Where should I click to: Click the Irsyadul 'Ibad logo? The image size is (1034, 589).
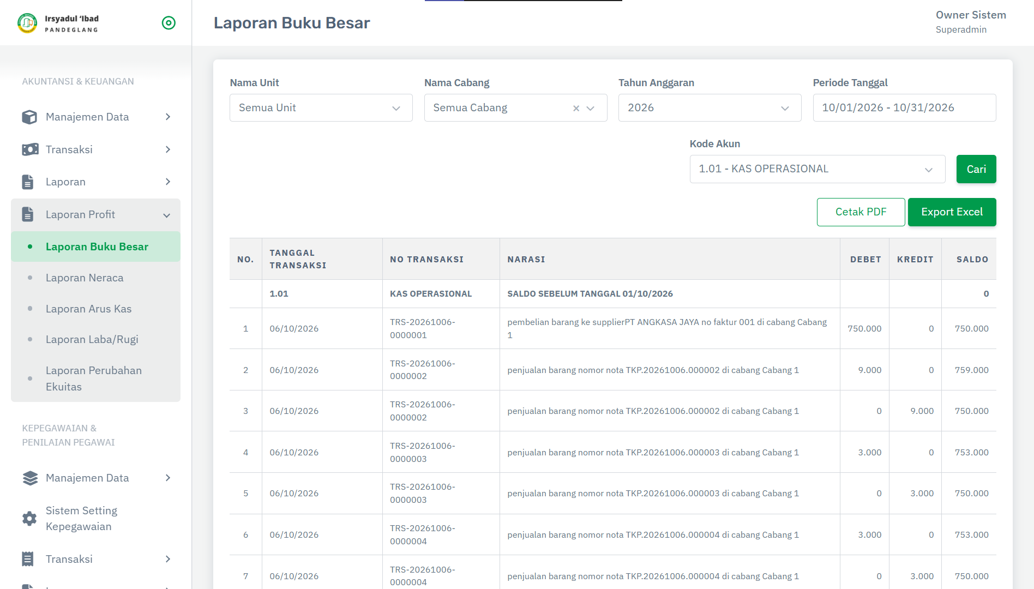point(58,23)
